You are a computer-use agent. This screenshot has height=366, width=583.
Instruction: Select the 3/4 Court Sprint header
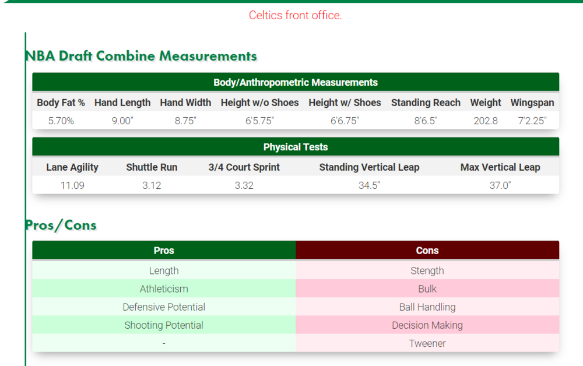tap(244, 167)
